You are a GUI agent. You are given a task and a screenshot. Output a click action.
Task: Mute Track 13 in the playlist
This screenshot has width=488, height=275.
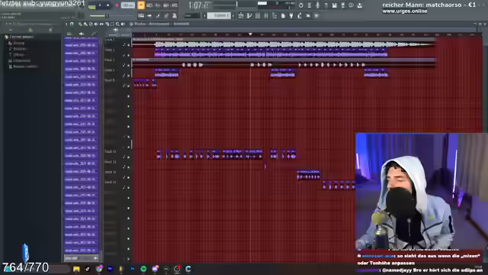pos(129,167)
